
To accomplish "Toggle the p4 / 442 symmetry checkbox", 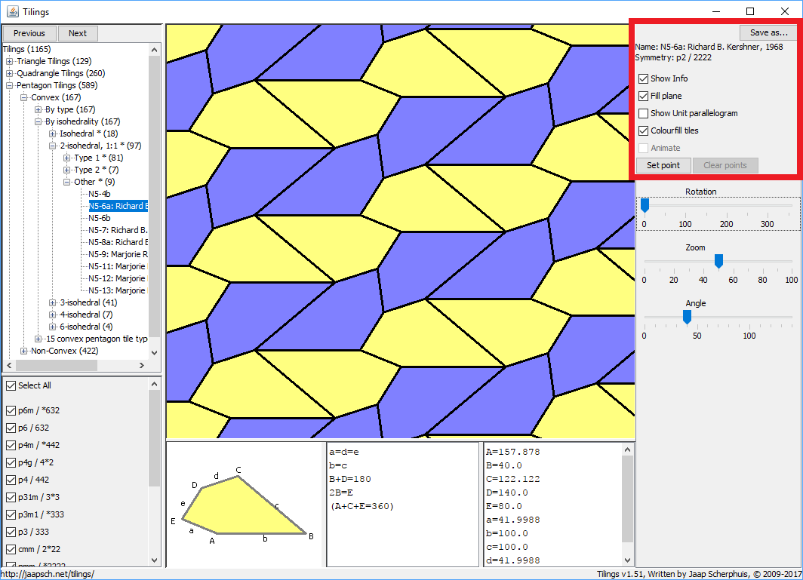I will [x=11, y=480].
